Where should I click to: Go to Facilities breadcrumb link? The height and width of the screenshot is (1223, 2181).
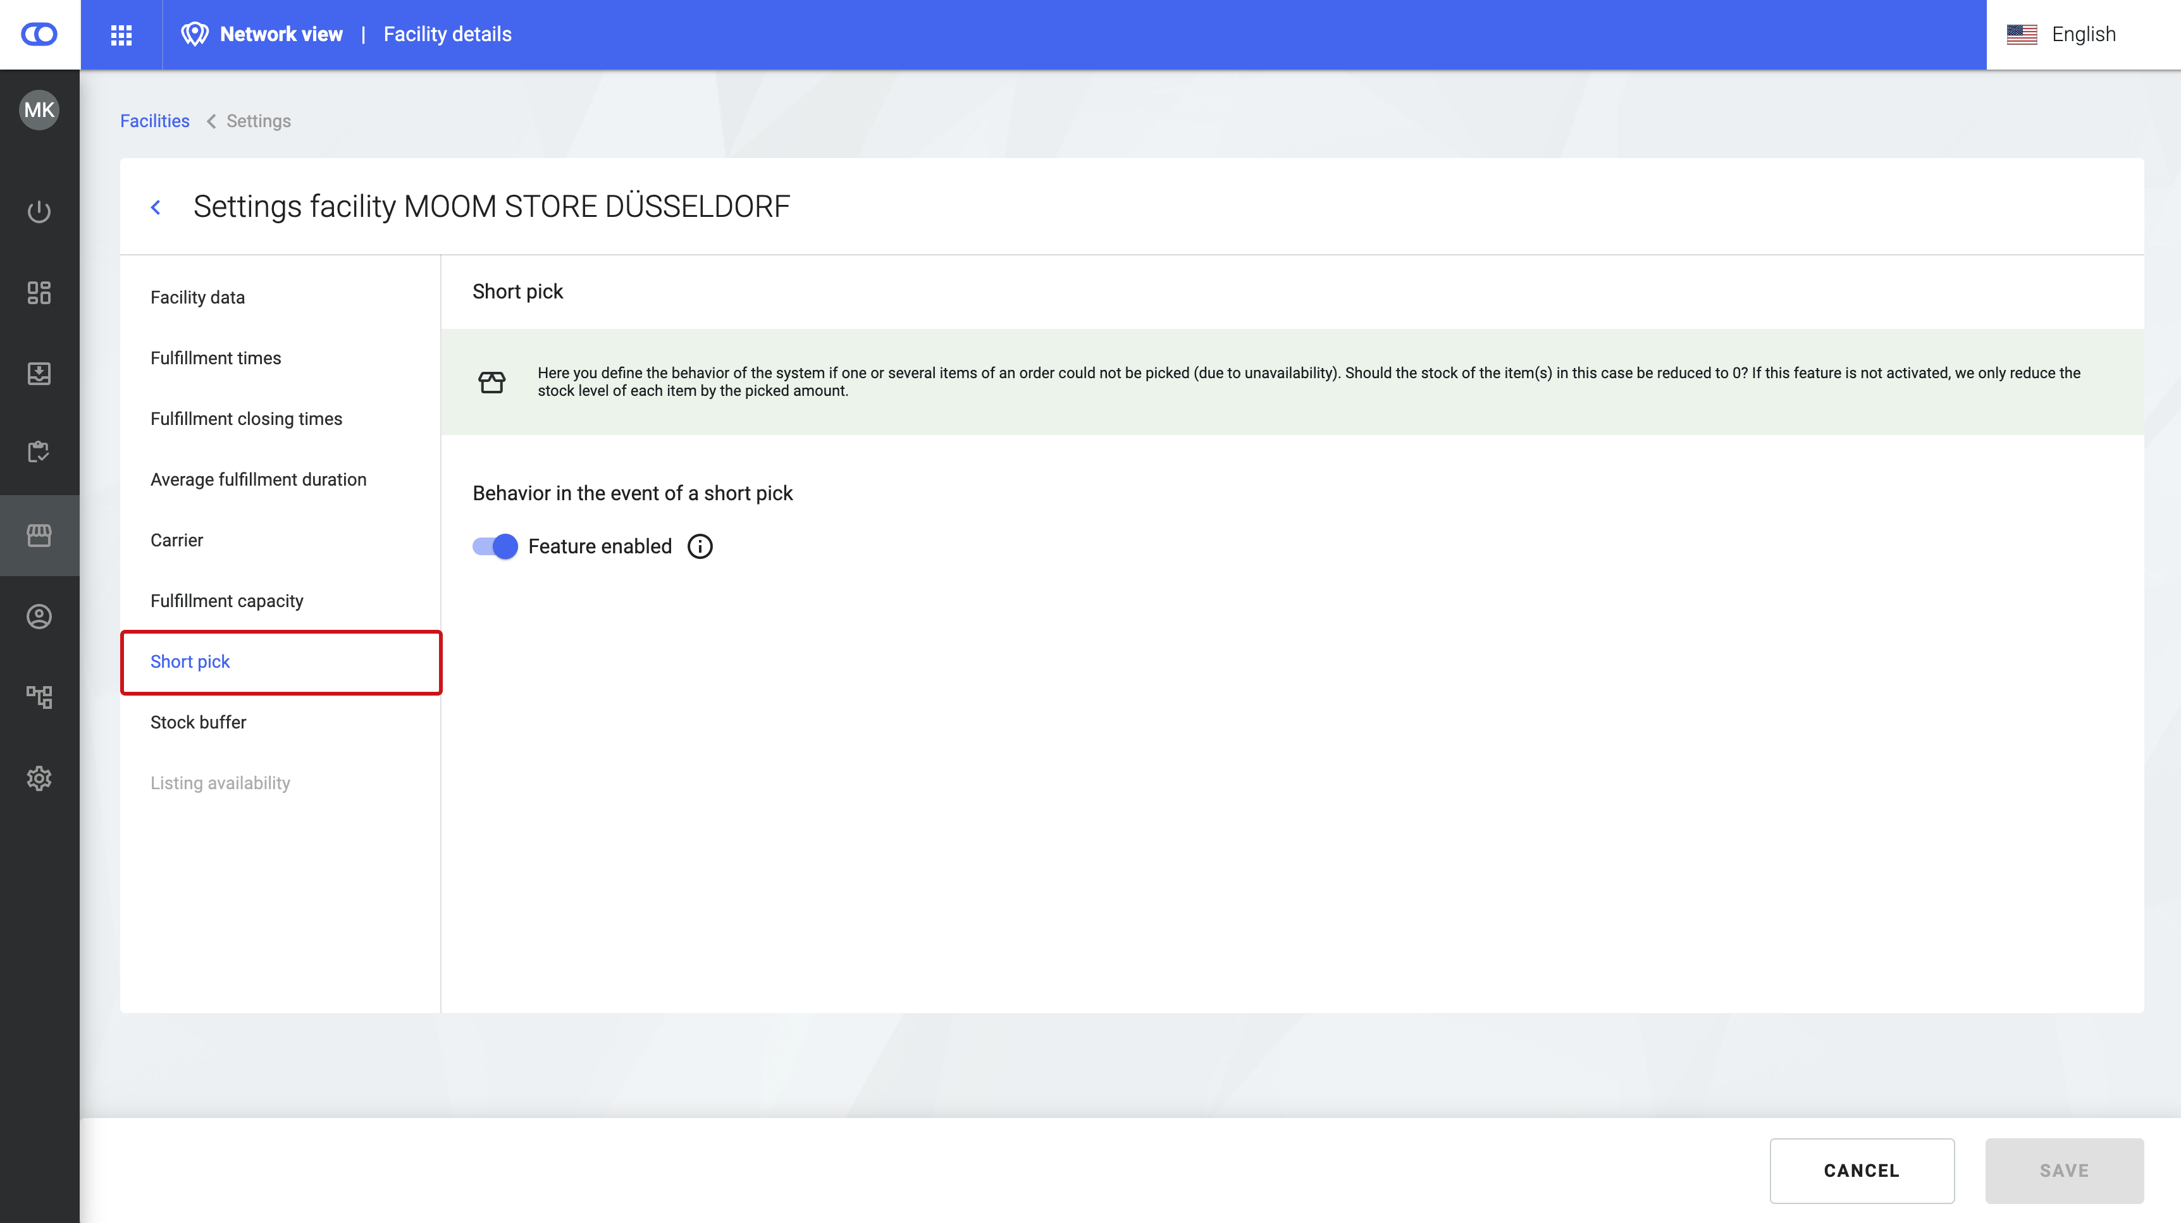pyautogui.click(x=154, y=121)
